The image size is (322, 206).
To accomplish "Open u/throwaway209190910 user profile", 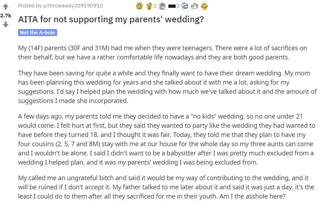I will (x=73, y=6).
